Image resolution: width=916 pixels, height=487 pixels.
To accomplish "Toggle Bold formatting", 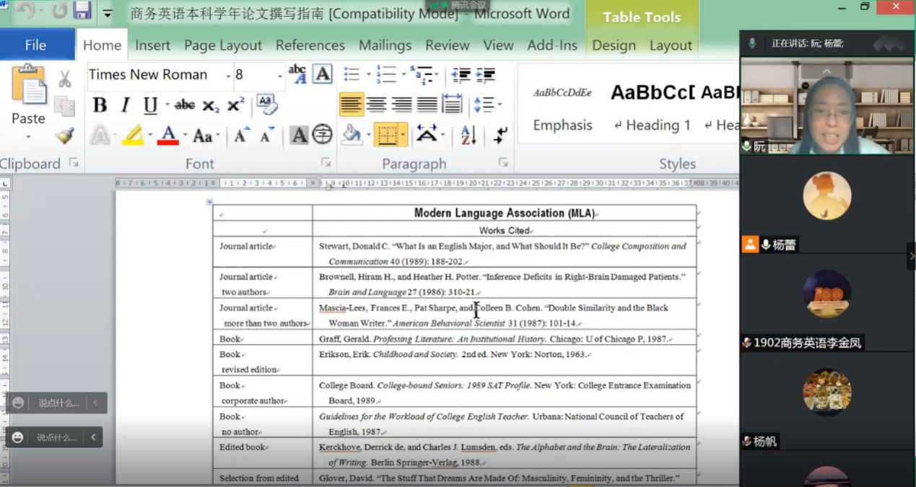I will 100,105.
